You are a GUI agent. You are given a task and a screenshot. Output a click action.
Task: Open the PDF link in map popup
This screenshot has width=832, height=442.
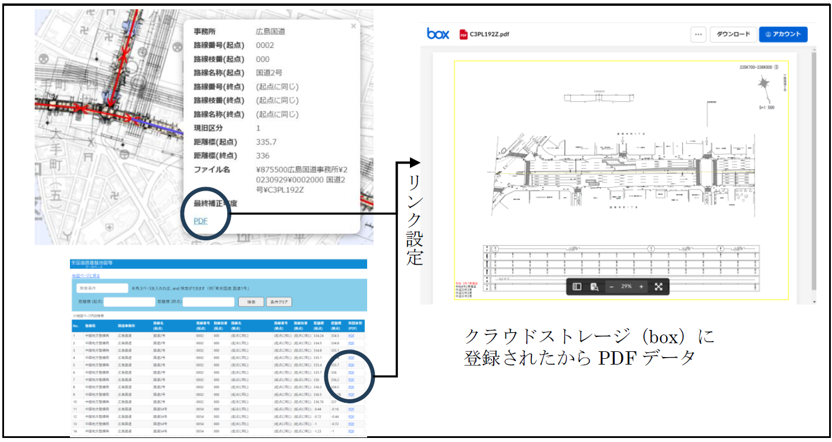click(x=201, y=221)
